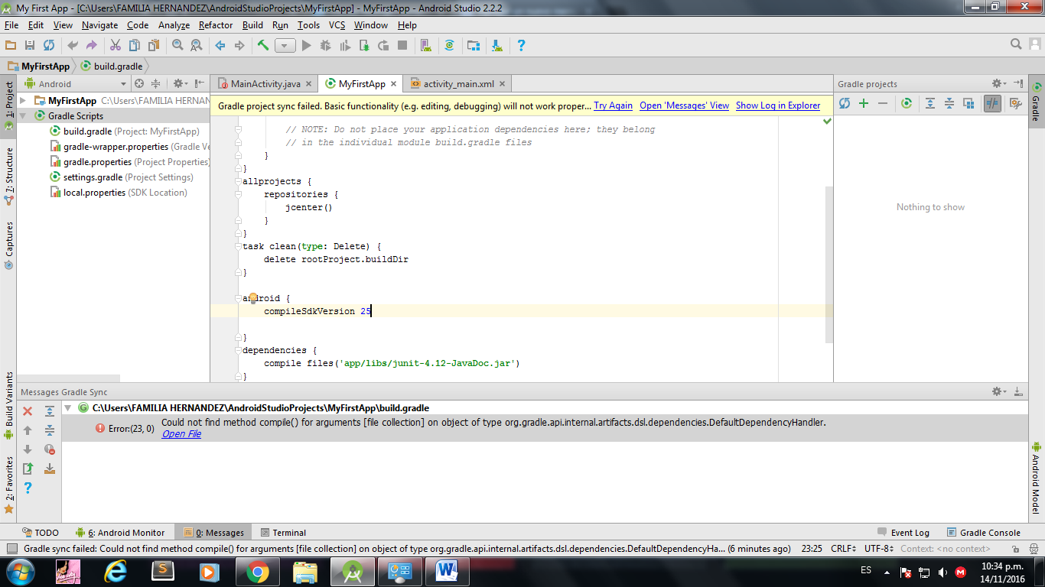The height and width of the screenshot is (587, 1045).
Task: Open Google Chrome from Windows taskbar
Action: pyautogui.click(x=257, y=572)
